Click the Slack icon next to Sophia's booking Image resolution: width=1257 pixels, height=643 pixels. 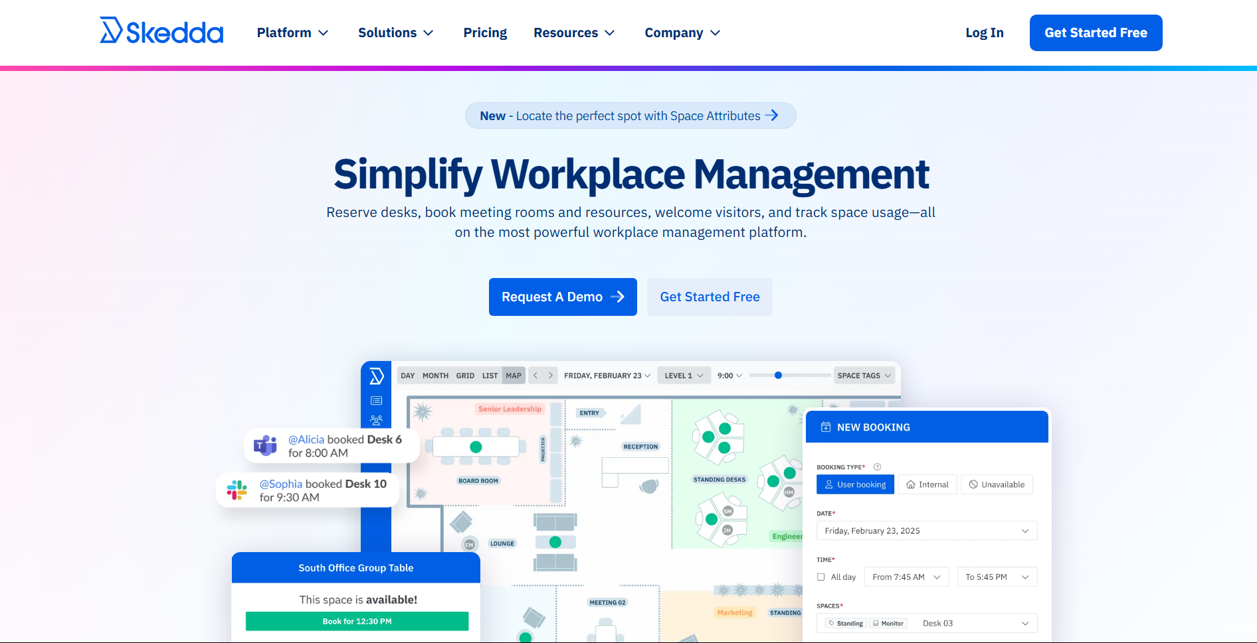click(x=237, y=490)
